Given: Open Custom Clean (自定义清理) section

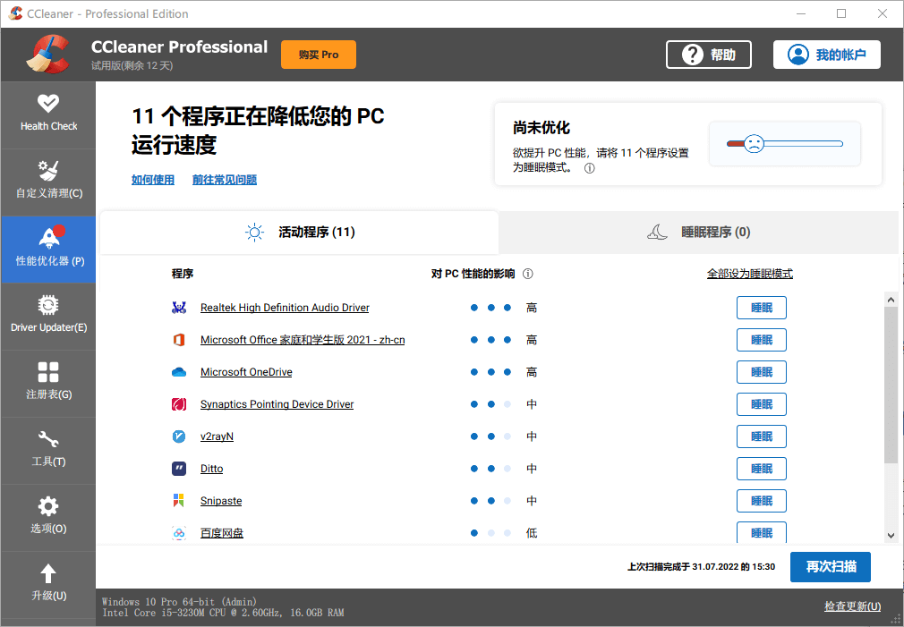Looking at the screenshot, I should 48,182.
